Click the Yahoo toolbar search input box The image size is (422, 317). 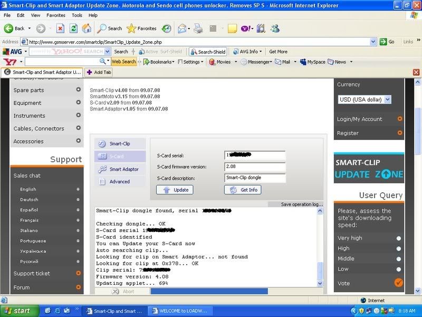click(62, 62)
